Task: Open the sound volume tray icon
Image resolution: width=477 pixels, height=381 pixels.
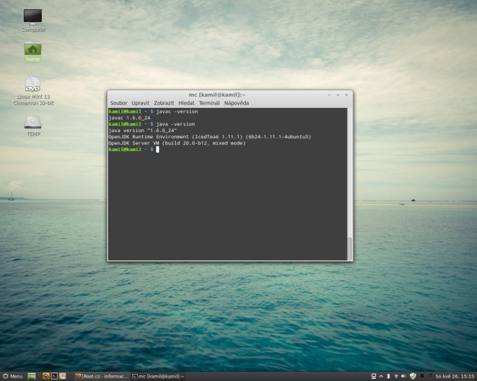Action: tap(404, 376)
